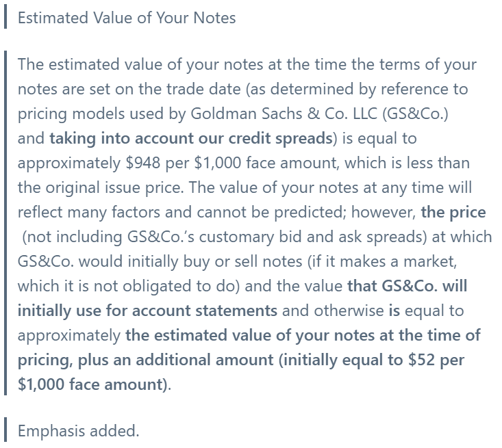Click the '$948' amount in the paragraph
Screen dimensions: 502x448
click(x=142, y=163)
